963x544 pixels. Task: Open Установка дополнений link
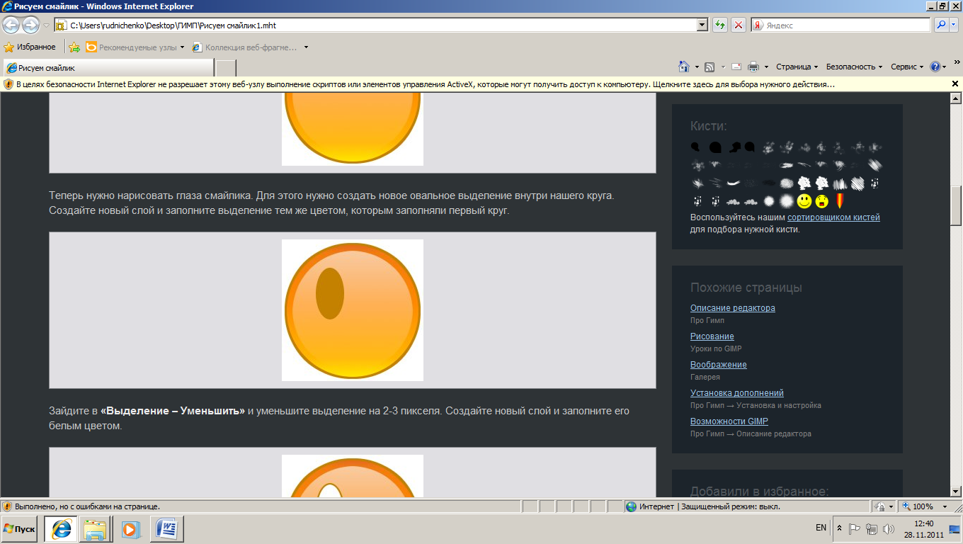point(737,393)
